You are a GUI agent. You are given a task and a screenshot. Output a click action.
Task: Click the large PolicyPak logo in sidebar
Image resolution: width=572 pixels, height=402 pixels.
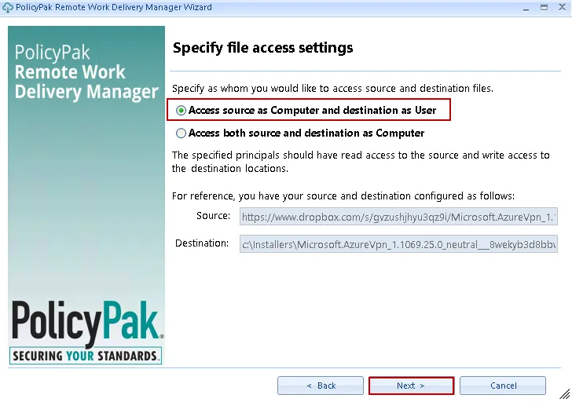(x=86, y=323)
